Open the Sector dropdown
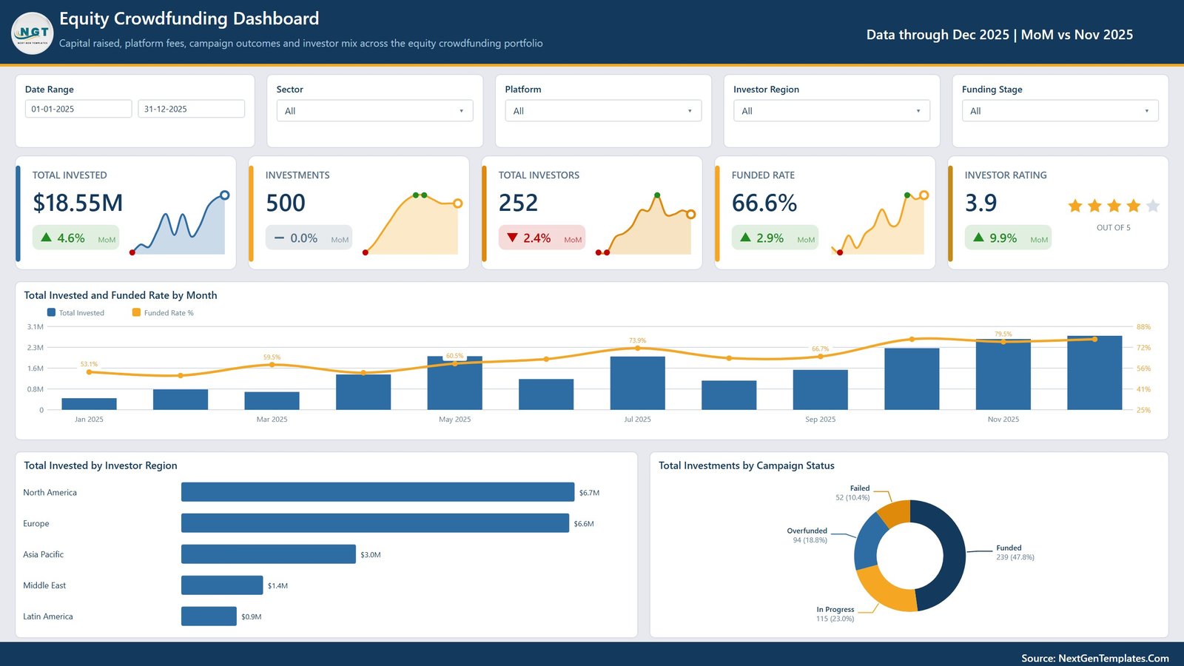Image resolution: width=1184 pixels, height=666 pixels. click(x=374, y=111)
